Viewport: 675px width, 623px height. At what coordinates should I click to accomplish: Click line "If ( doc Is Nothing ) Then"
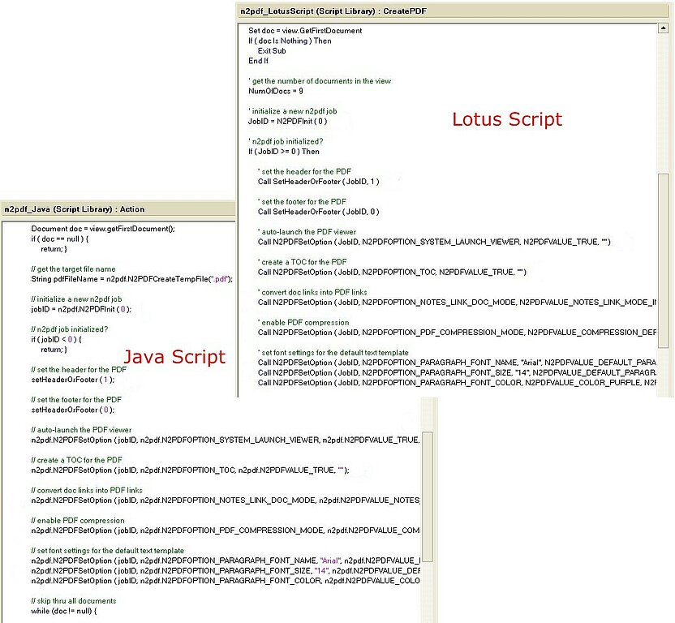[290, 41]
